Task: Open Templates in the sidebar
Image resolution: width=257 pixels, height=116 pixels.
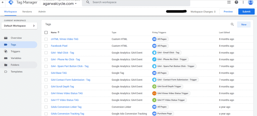Action: (x=17, y=72)
